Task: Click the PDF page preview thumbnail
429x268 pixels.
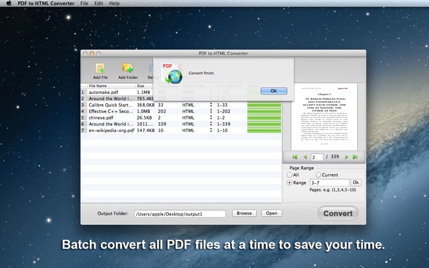Action: point(324,117)
